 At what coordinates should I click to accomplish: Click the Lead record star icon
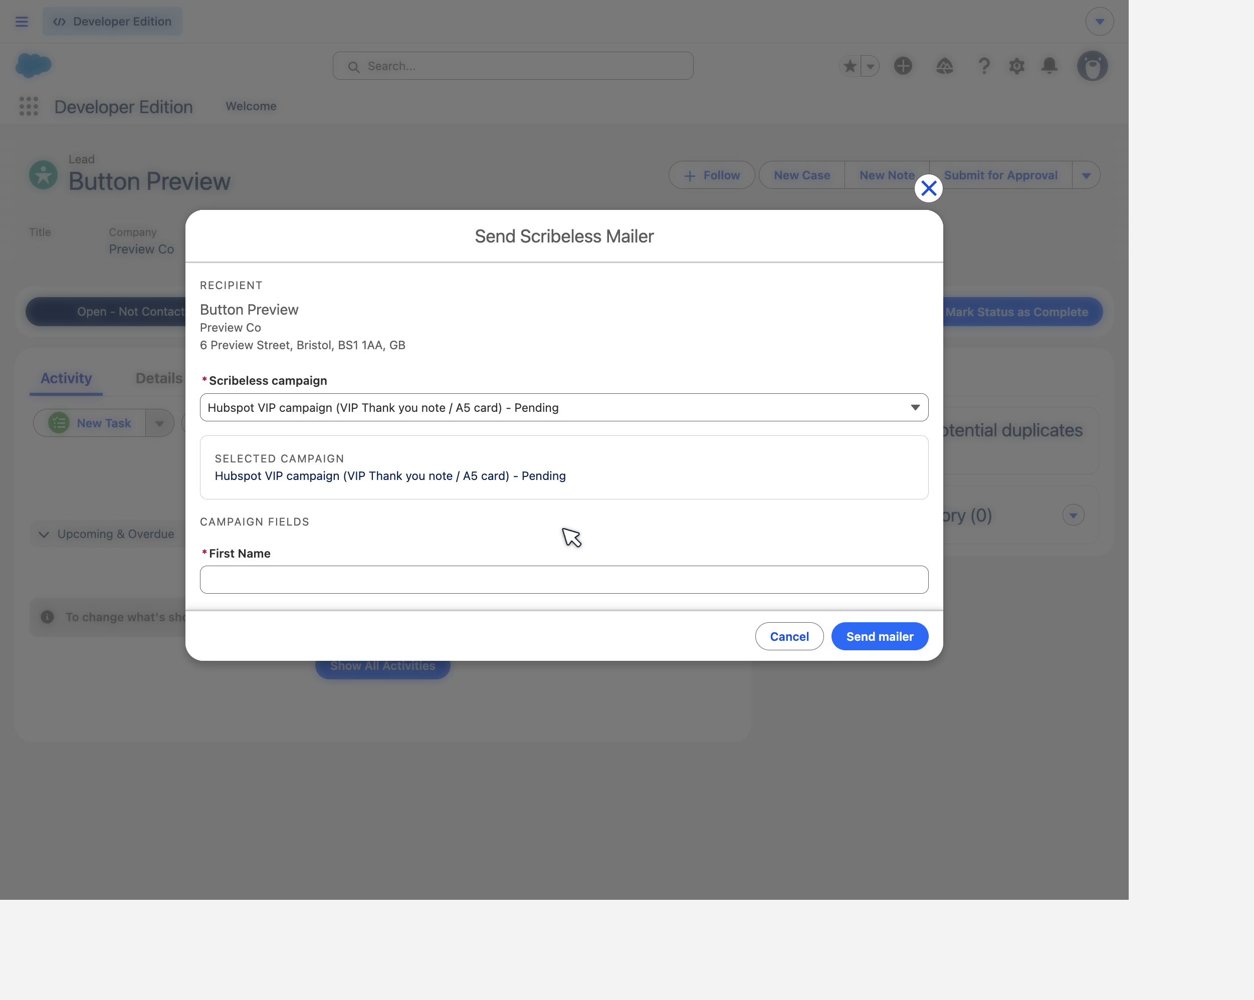[43, 174]
